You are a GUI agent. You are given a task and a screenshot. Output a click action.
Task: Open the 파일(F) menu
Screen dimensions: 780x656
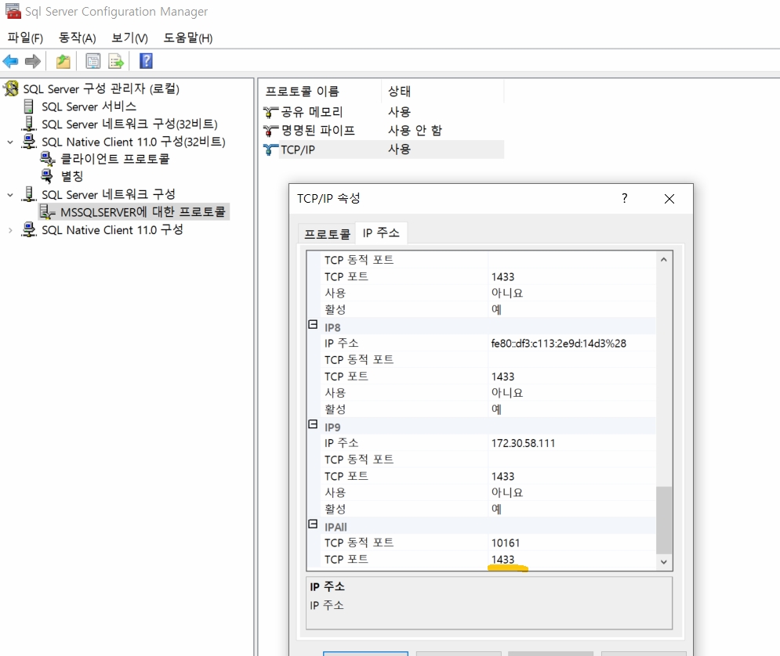25,38
